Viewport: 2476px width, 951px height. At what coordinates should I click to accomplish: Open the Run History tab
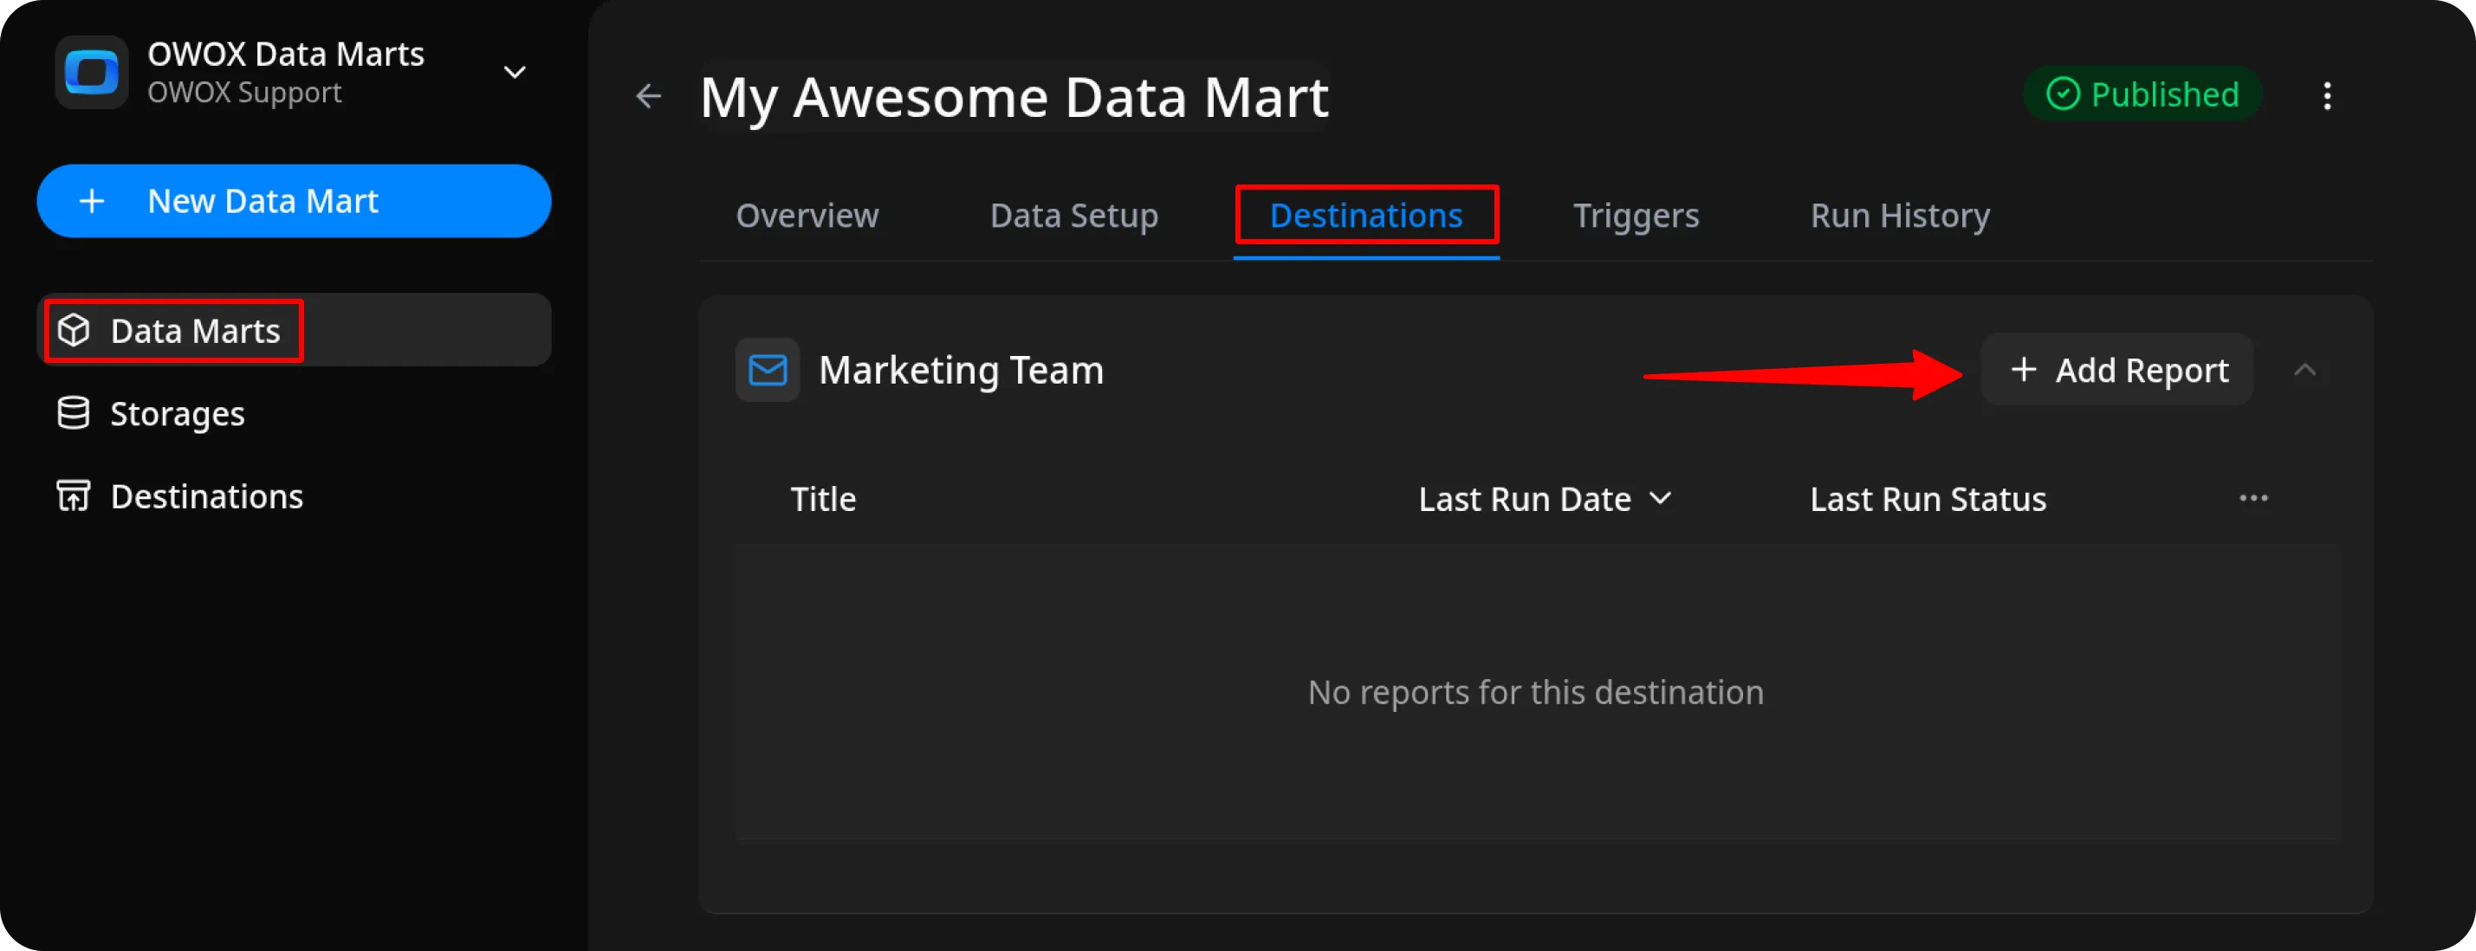1900,215
